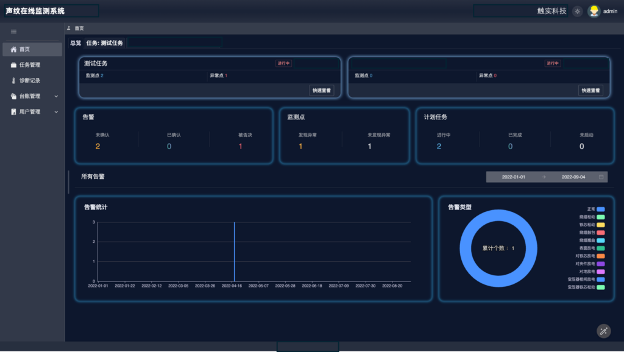Screen dimensions: 624x352
Task: Click the home icon beside 首页 breadcrumb
Action: click(x=69, y=28)
